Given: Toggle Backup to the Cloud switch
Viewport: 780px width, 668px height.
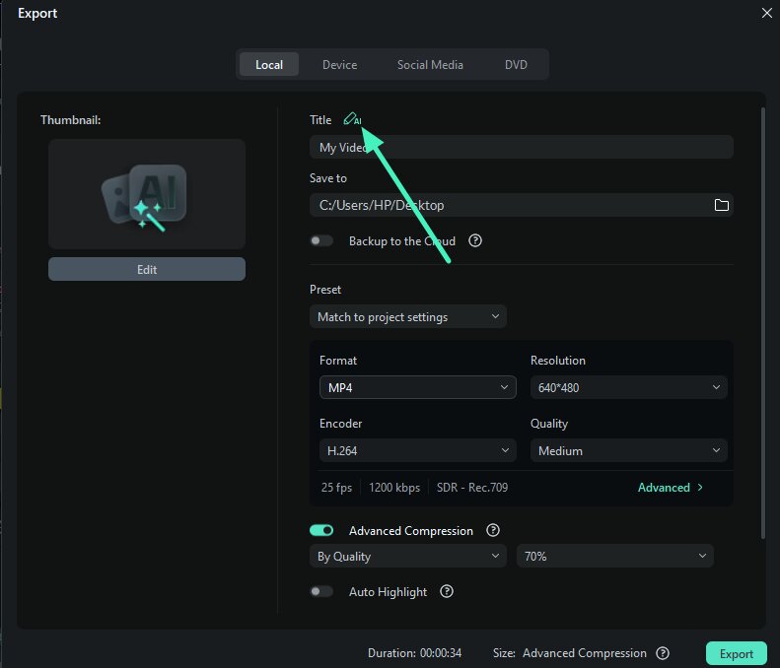Looking at the screenshot, I should pos(321,241).
